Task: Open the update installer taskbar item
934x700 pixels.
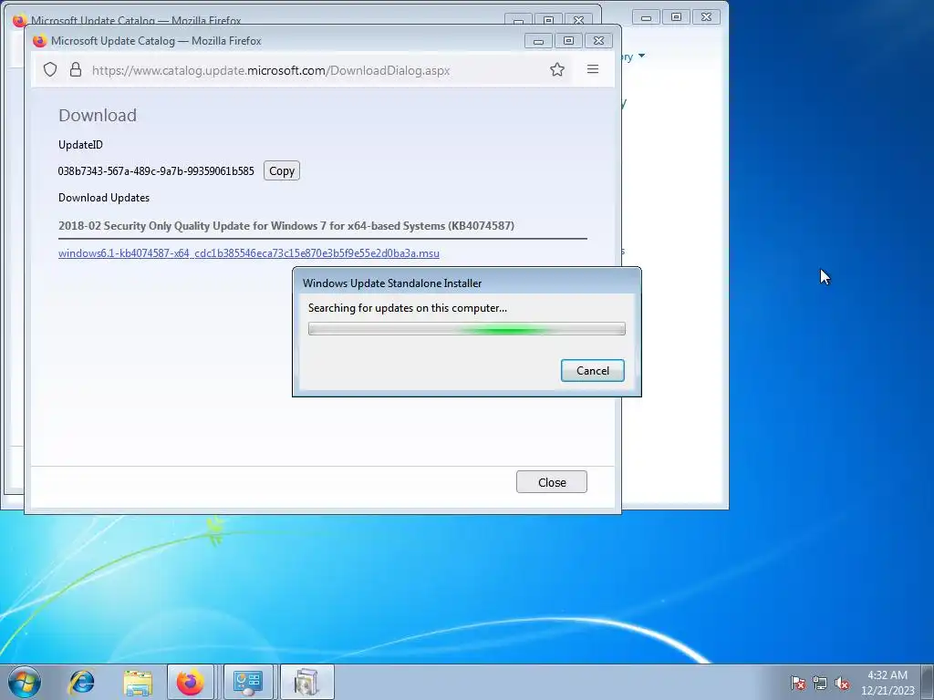Action: pos(306,682)
